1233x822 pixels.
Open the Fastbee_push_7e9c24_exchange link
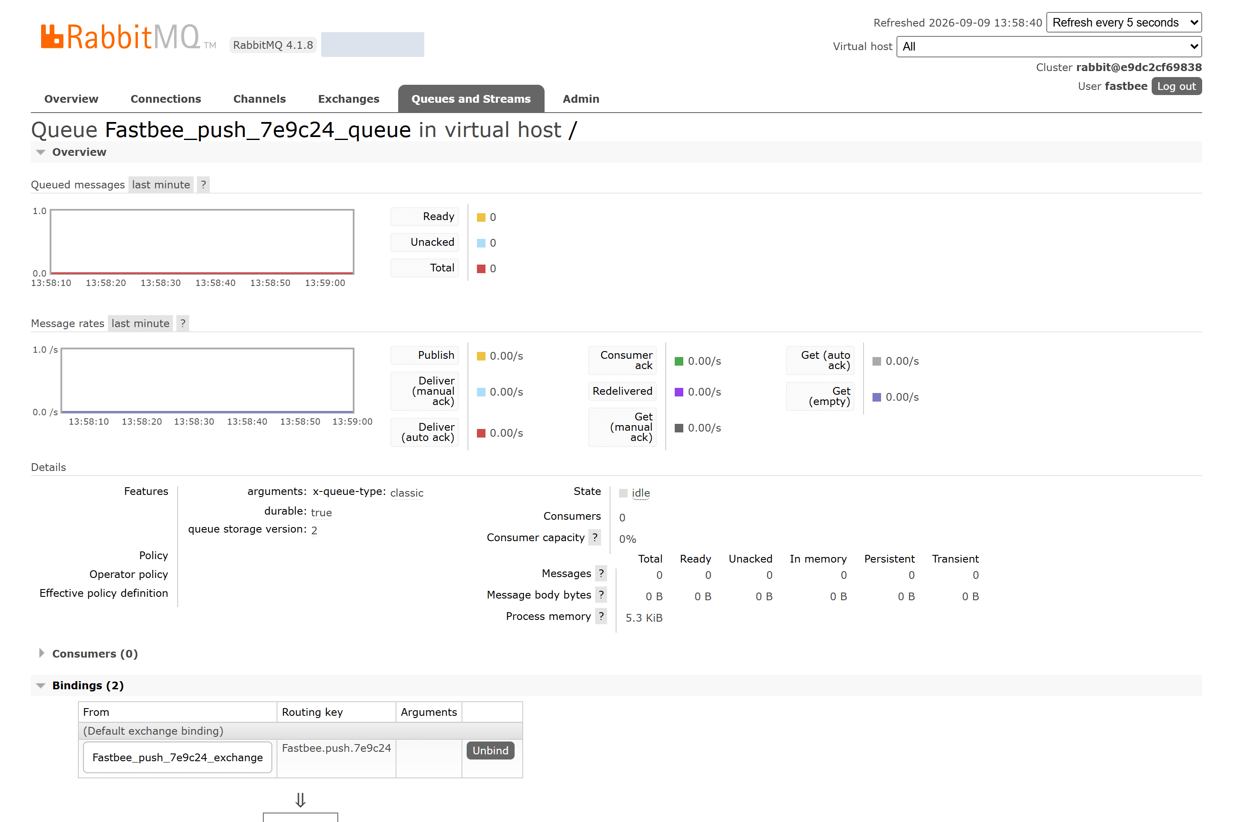[x=178, y=757]
